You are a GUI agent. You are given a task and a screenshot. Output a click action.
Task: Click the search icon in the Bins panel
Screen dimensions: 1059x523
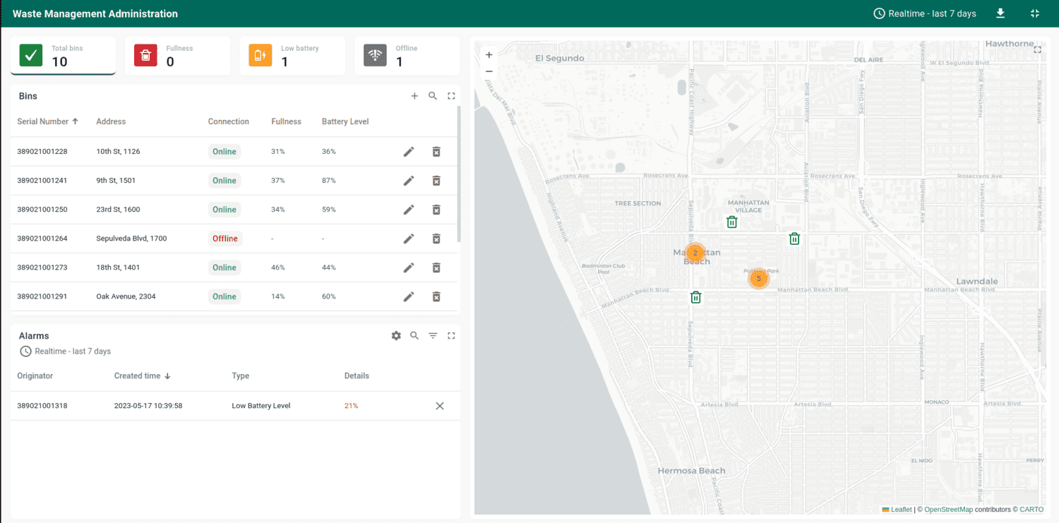433,95
